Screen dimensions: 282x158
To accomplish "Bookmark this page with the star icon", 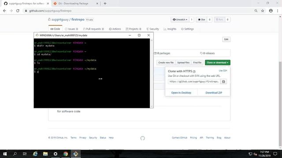I will pyautogui.click(x=263, y=11).
